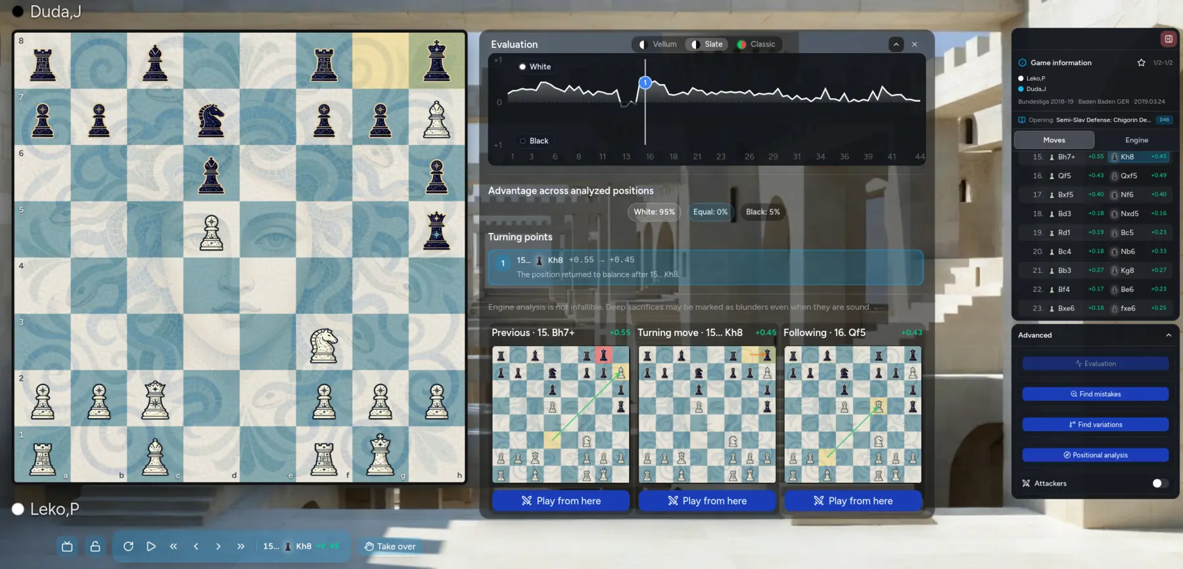Screen dimensions: 1183x569
Task: Click Play from here under Following 16. Qf5
Action: [x=853, y=501]
